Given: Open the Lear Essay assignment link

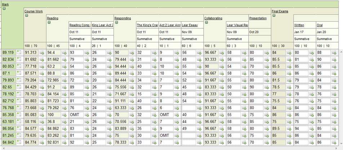Looking at the screenshot, I should coord(190,25).
